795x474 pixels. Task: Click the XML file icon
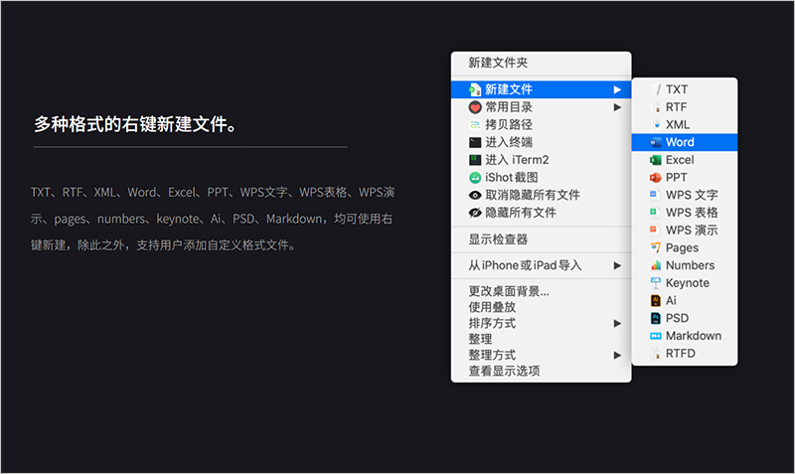click(x=656, y=124)
